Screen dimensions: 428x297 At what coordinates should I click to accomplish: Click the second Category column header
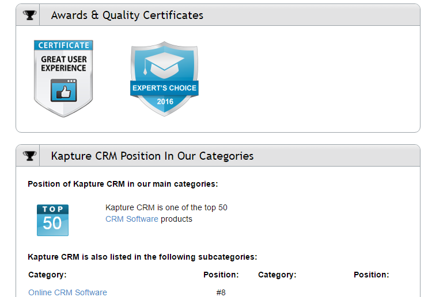[277, 275]
